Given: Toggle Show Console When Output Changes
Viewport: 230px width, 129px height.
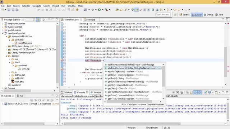Looking at the screenshot, I should click(x=195, y=92).
